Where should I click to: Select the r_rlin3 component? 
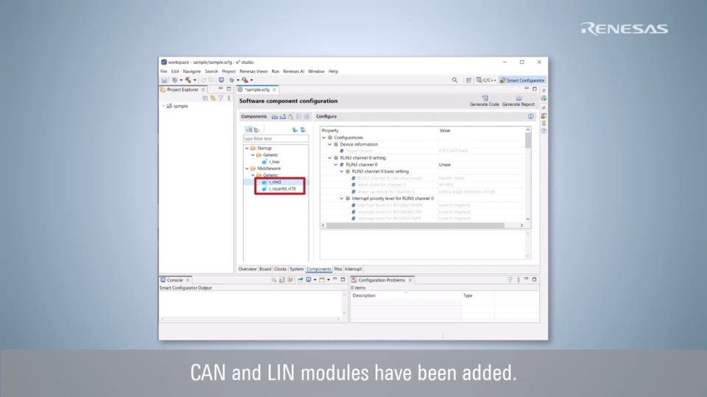[x=275, y=182]
